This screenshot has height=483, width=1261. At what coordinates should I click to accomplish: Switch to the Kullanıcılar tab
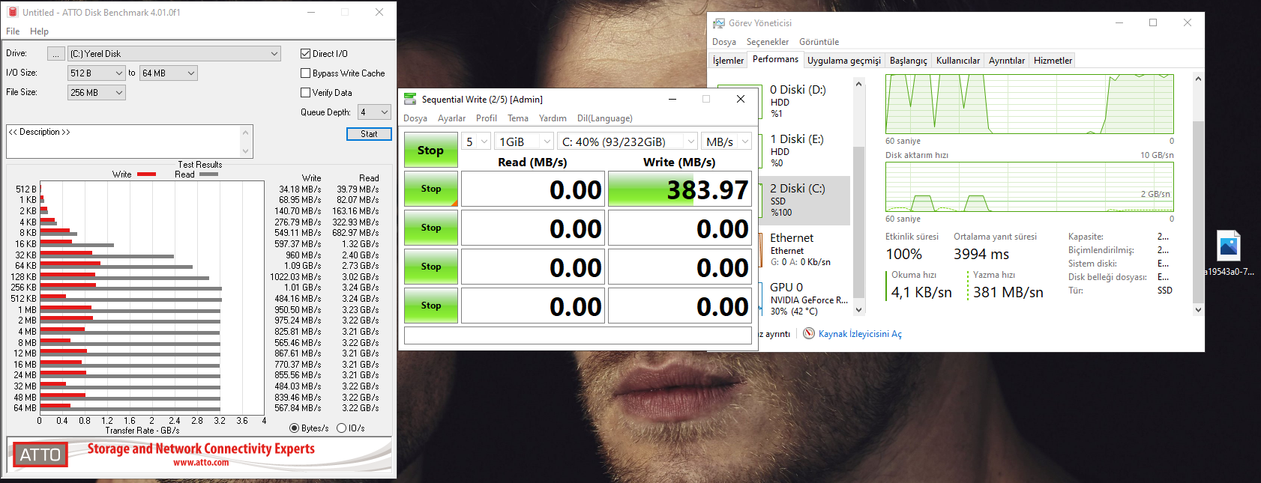click(x=958, y=61)
